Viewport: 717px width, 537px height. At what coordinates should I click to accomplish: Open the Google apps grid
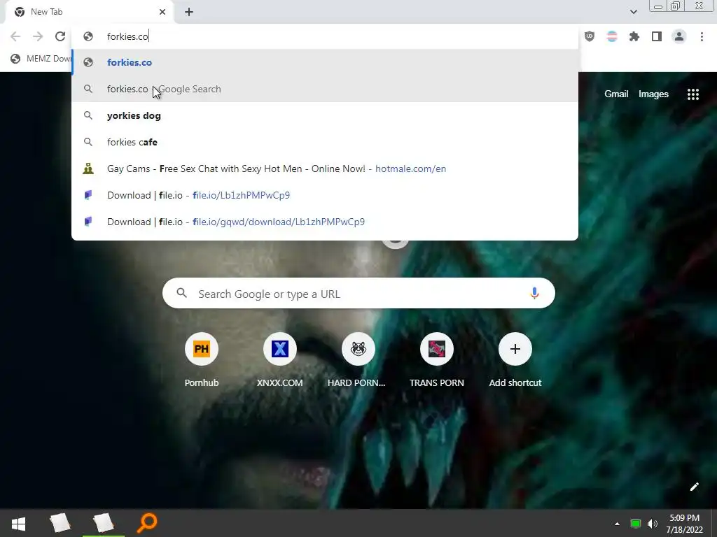[692, 94]
